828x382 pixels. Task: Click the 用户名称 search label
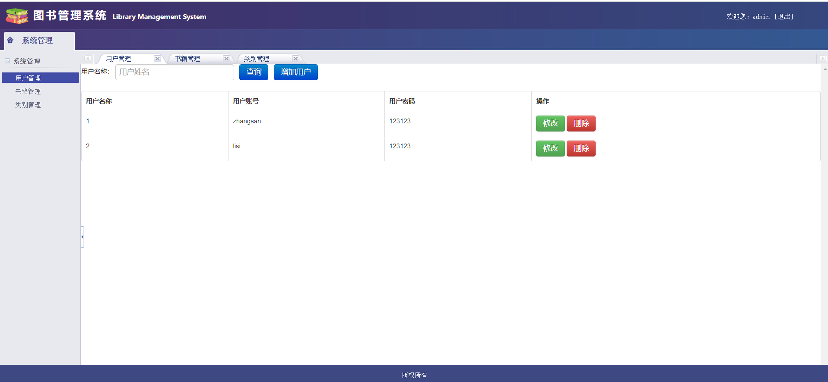(x=95, y=71)
